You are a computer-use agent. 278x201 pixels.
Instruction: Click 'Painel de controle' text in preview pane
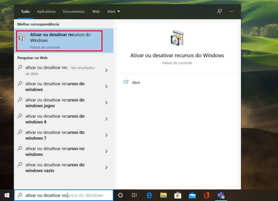(177, 63)
